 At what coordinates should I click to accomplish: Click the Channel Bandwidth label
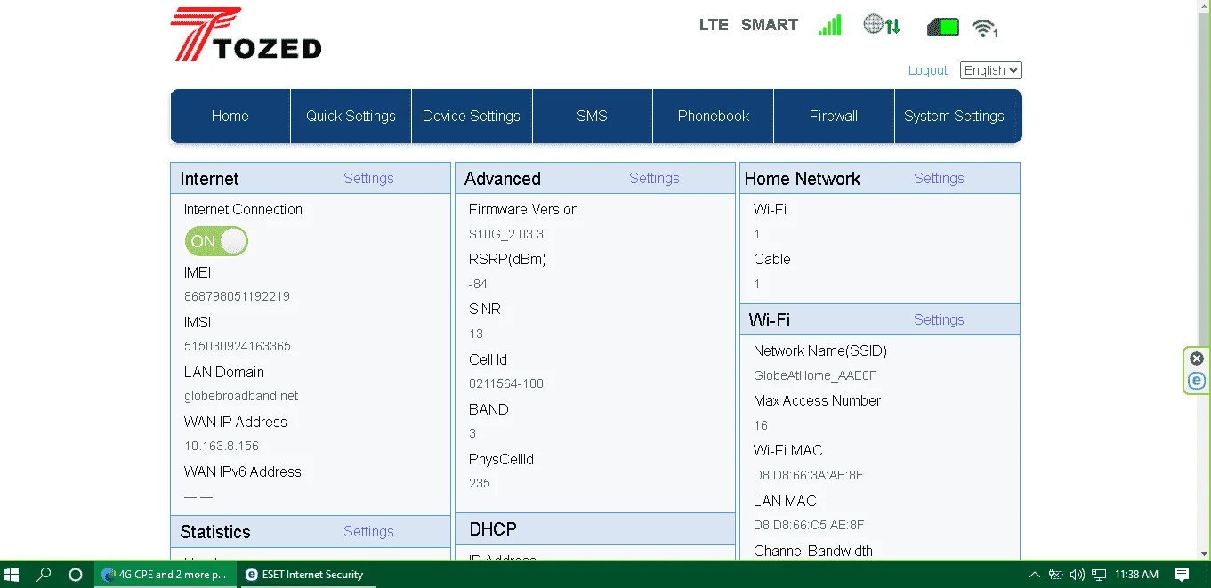click(813, 551)
